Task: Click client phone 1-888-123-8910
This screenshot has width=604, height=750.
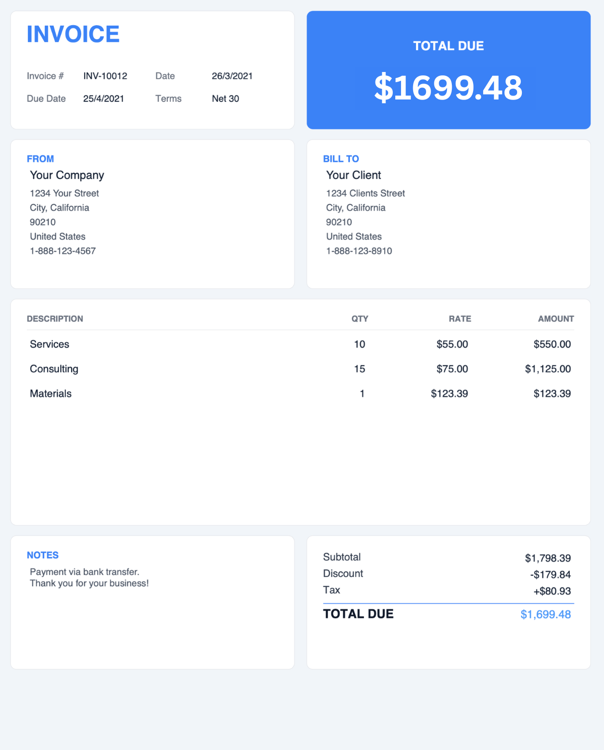Action: click(x=359, y=251)
